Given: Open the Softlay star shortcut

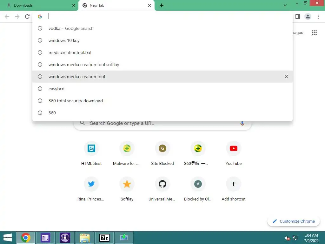Looking at the screenshot, I should click(x=127, y=189).
